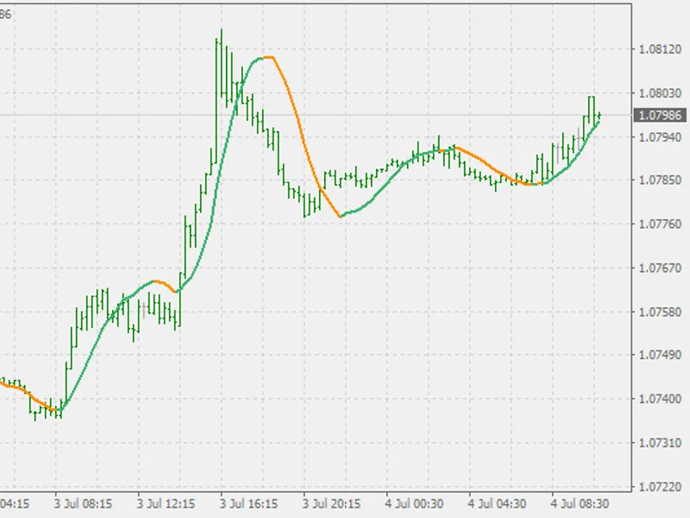Click the current price tag 1.07986
The height and width of the screenshot is (518, 690).
(x=660, y=116)
